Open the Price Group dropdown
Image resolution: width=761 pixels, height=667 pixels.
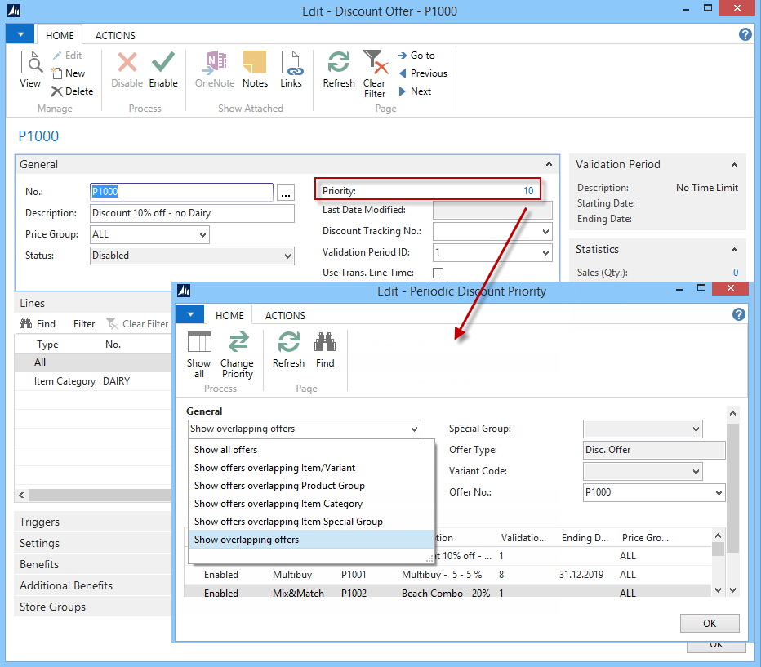(149, 235)
